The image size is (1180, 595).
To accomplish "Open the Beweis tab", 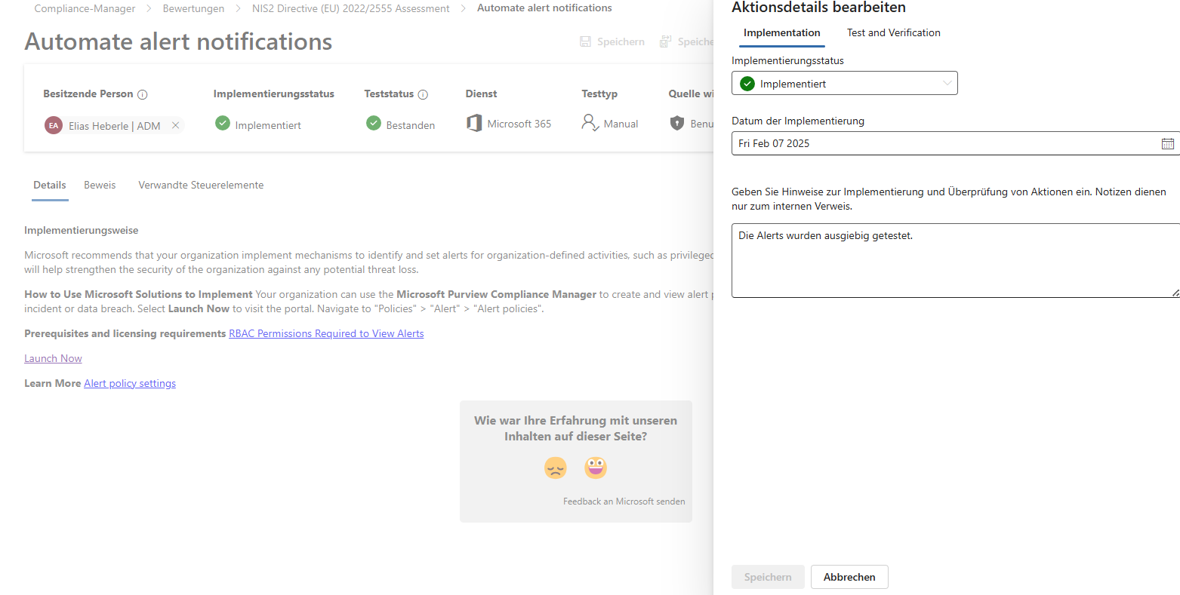I will pyautogui.click(x=100, y=186).
